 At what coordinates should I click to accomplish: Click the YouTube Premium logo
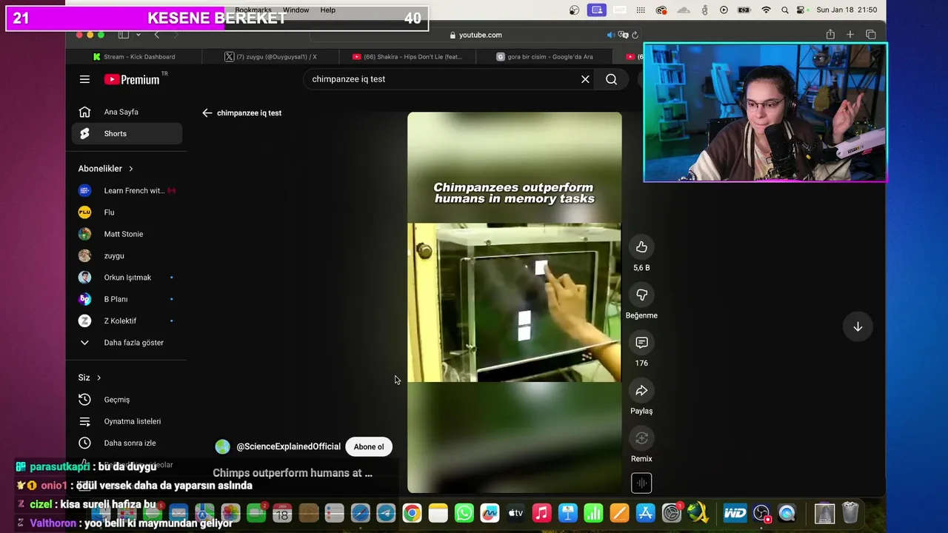(x=132, y=79)
